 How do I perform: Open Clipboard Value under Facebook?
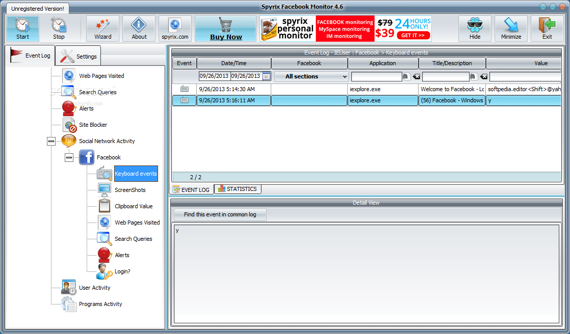(x=134, y=206)
